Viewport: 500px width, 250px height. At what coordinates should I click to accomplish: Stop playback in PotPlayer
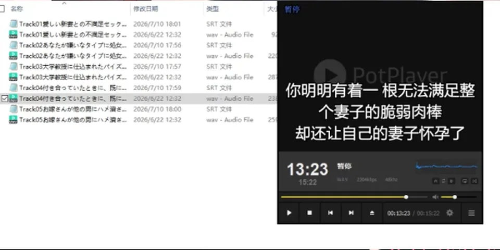309,213
